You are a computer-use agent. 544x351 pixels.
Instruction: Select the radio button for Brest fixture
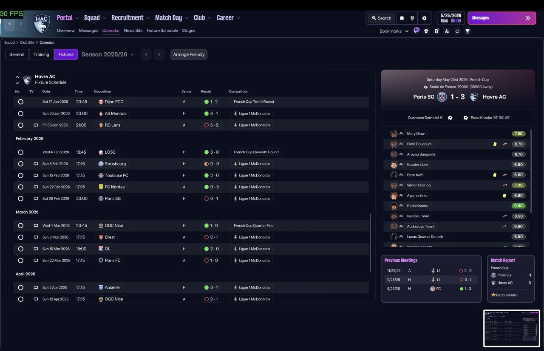pos(20,237)
